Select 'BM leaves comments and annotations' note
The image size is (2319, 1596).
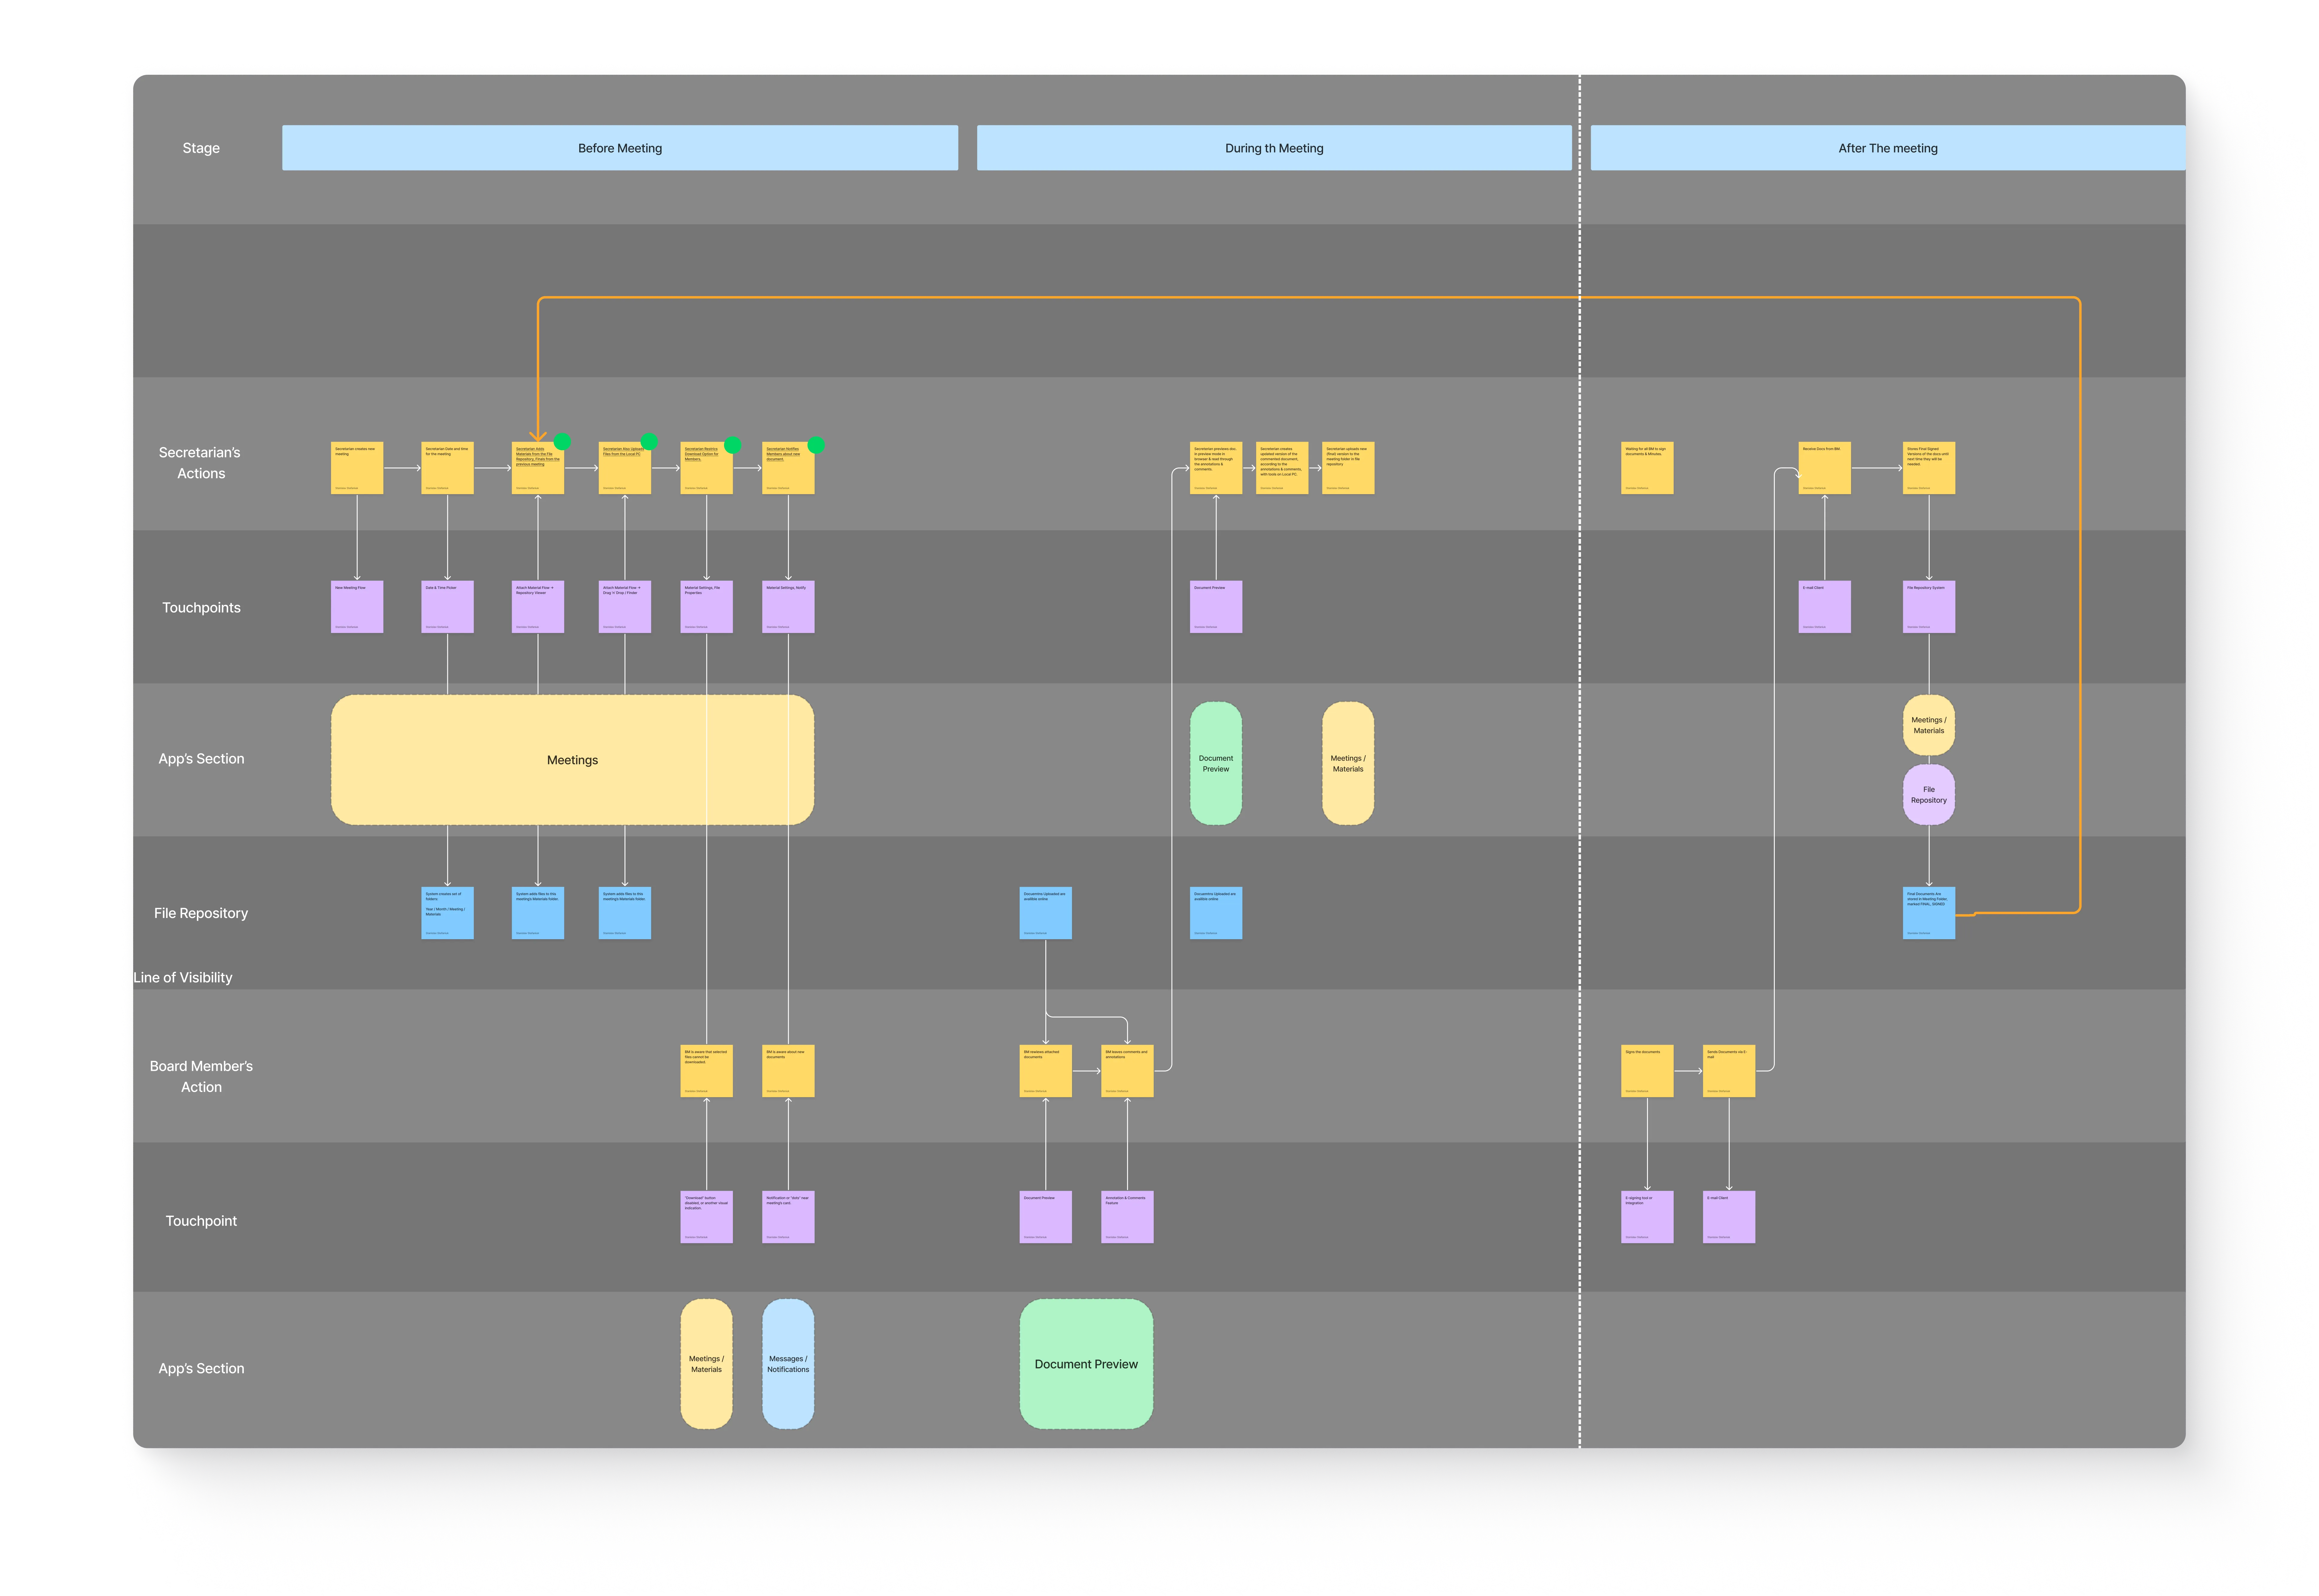[1127, 1071]
